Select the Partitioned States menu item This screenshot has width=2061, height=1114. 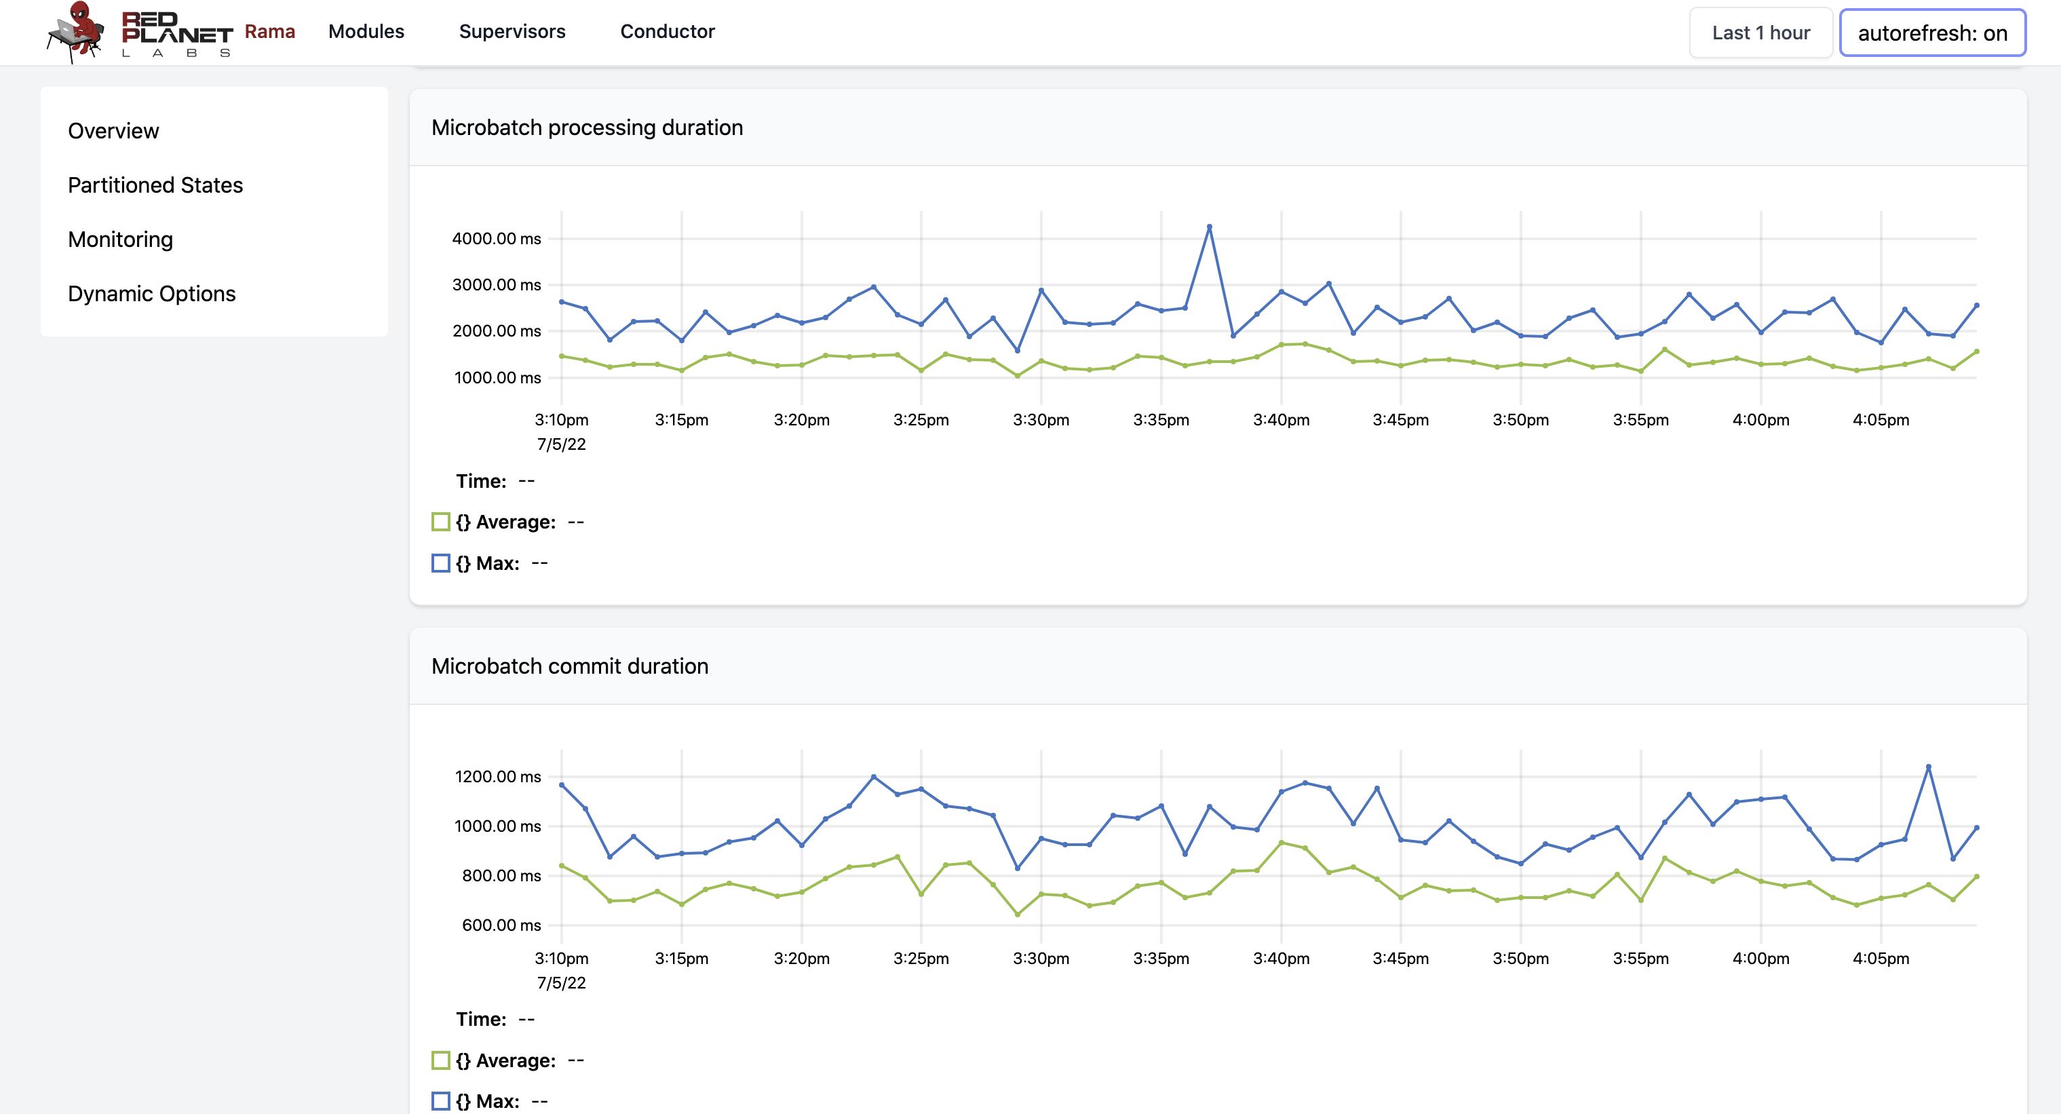155,184
